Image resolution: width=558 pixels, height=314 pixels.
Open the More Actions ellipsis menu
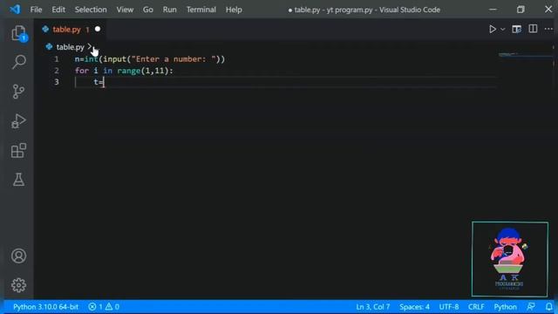point(548,29)
